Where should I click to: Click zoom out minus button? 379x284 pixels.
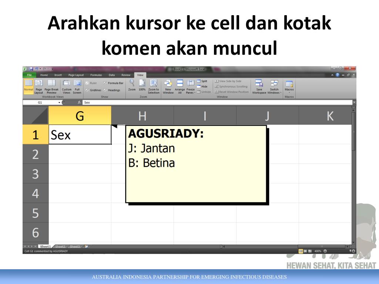coord(325,251)
